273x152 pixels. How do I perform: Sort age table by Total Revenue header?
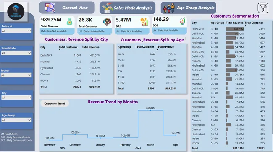click(165, 47)
